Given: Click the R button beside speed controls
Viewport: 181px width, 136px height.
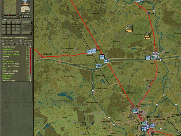Looking at the screenshot, I should tap(30, 16).
